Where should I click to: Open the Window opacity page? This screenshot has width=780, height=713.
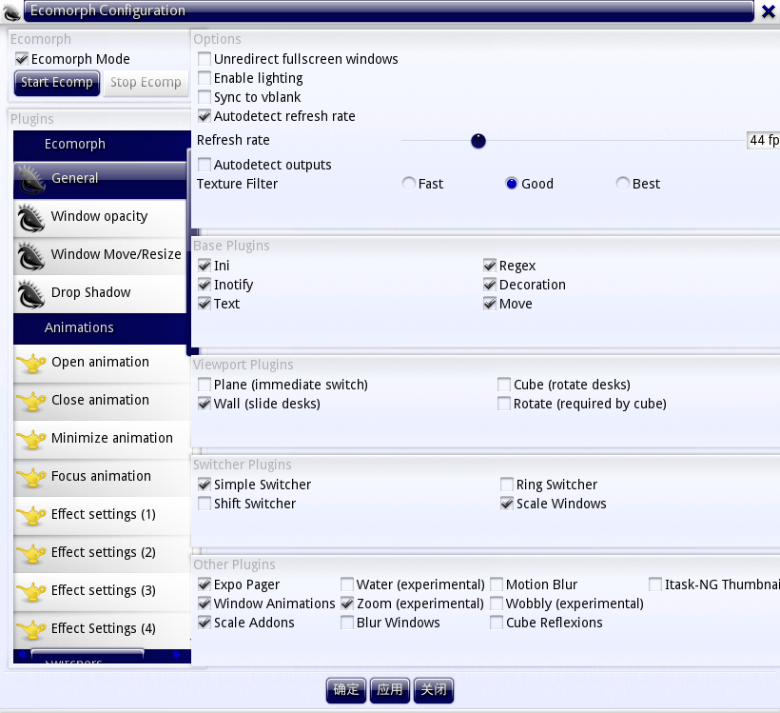[x=100, y=218]
